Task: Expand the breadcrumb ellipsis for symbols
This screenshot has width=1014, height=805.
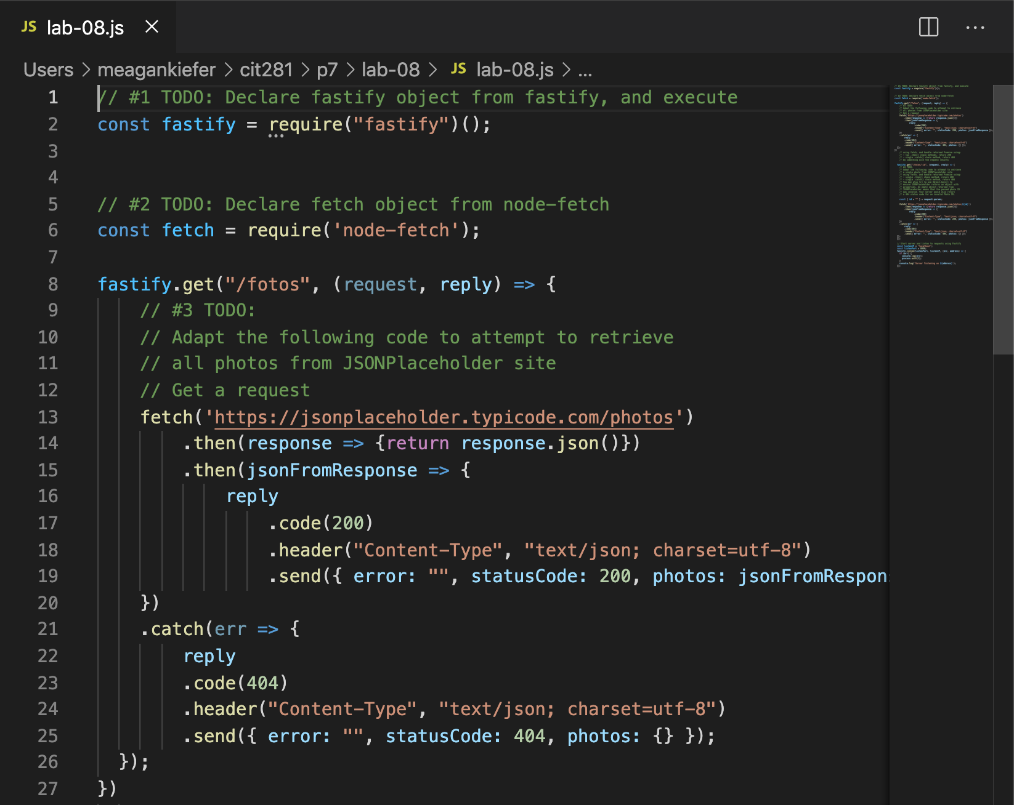Action: 585,71
